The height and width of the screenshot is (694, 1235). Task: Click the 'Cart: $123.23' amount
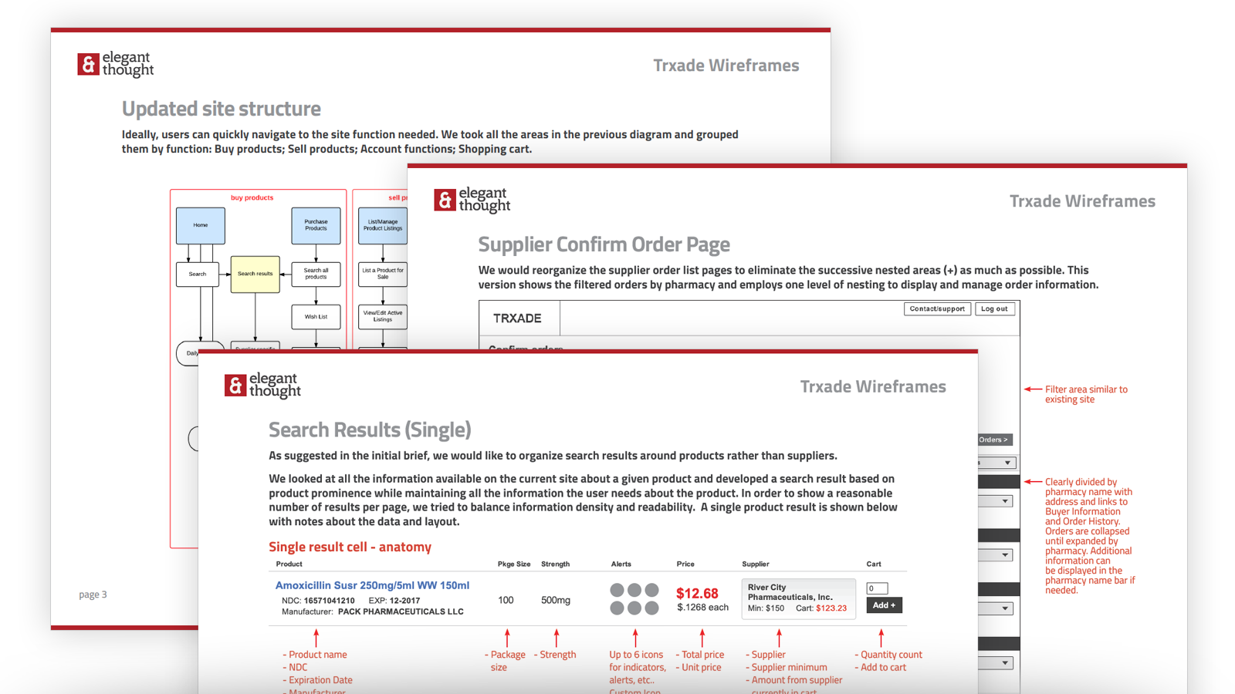tap(821, 608)
